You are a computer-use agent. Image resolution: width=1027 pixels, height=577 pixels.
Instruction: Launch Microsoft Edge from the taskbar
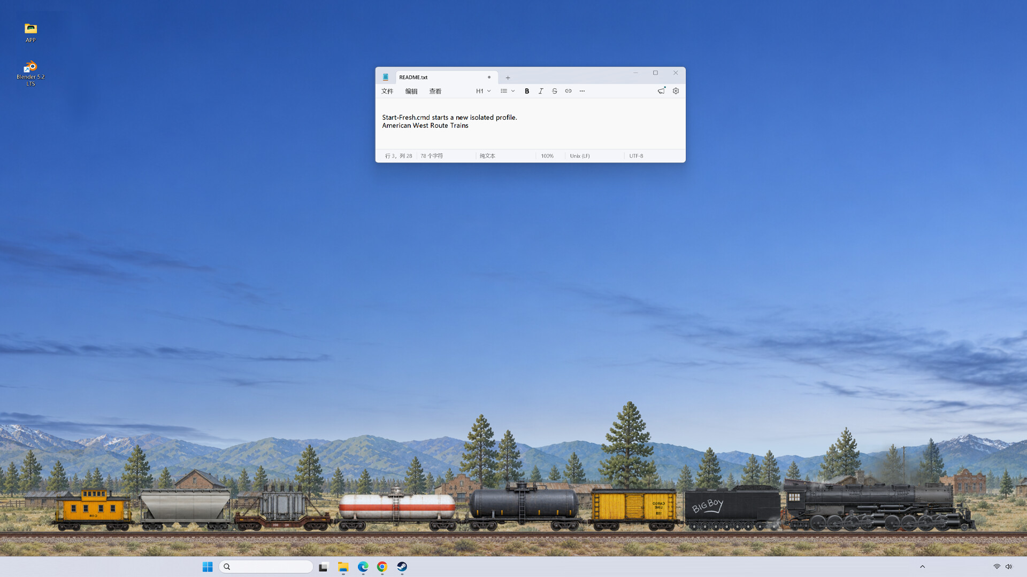point(363,567)
